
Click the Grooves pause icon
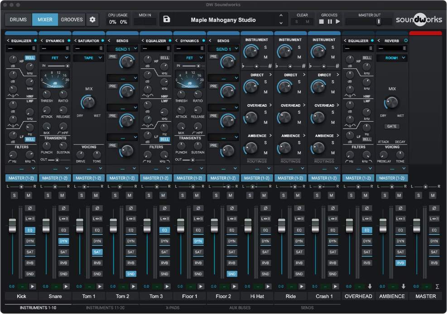[330, 21]
